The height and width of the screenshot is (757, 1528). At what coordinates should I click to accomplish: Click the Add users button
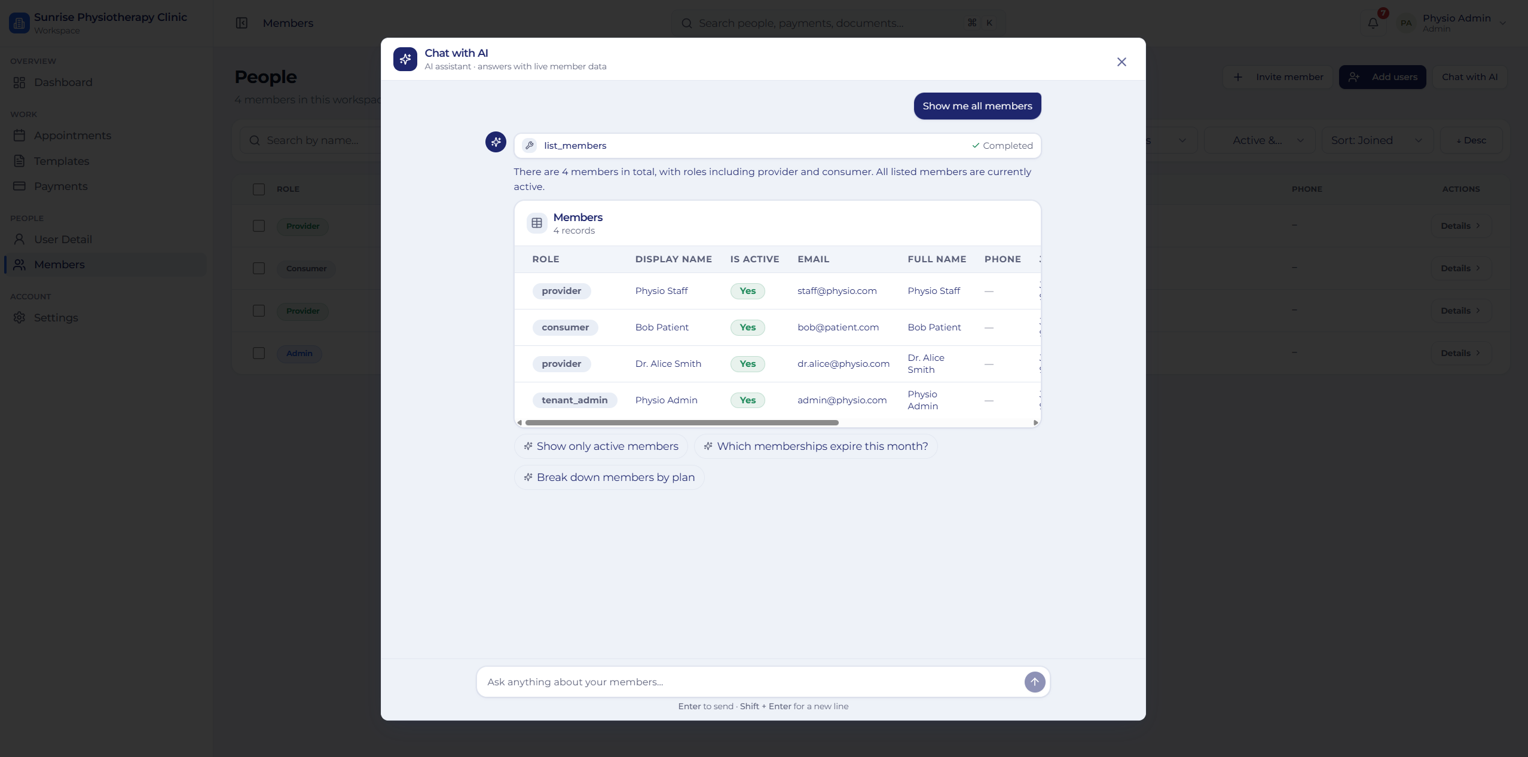click(x=1382, y=77)
